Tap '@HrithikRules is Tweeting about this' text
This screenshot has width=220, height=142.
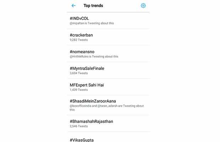[94, 56]
